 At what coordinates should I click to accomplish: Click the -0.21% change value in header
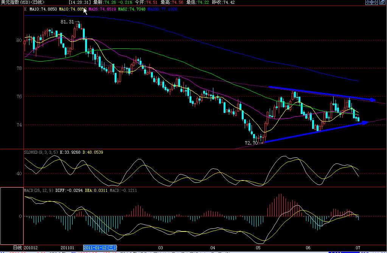pos(125,2)
